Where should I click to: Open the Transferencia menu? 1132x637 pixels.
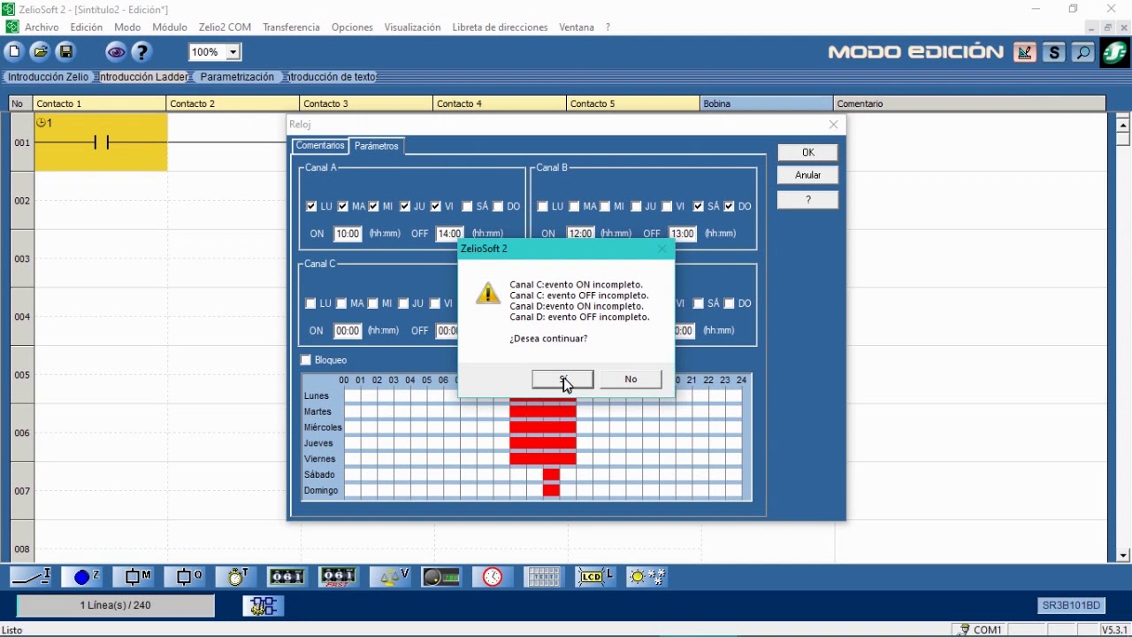click(291, 27)
